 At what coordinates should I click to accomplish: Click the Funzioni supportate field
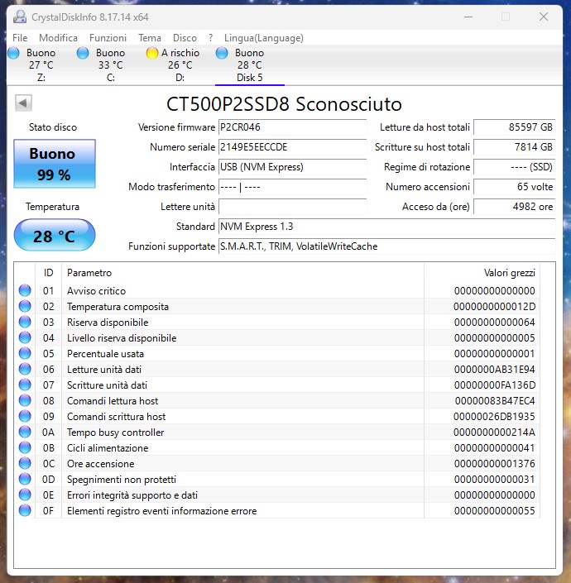pyautogui.click(x=386, y=246)
